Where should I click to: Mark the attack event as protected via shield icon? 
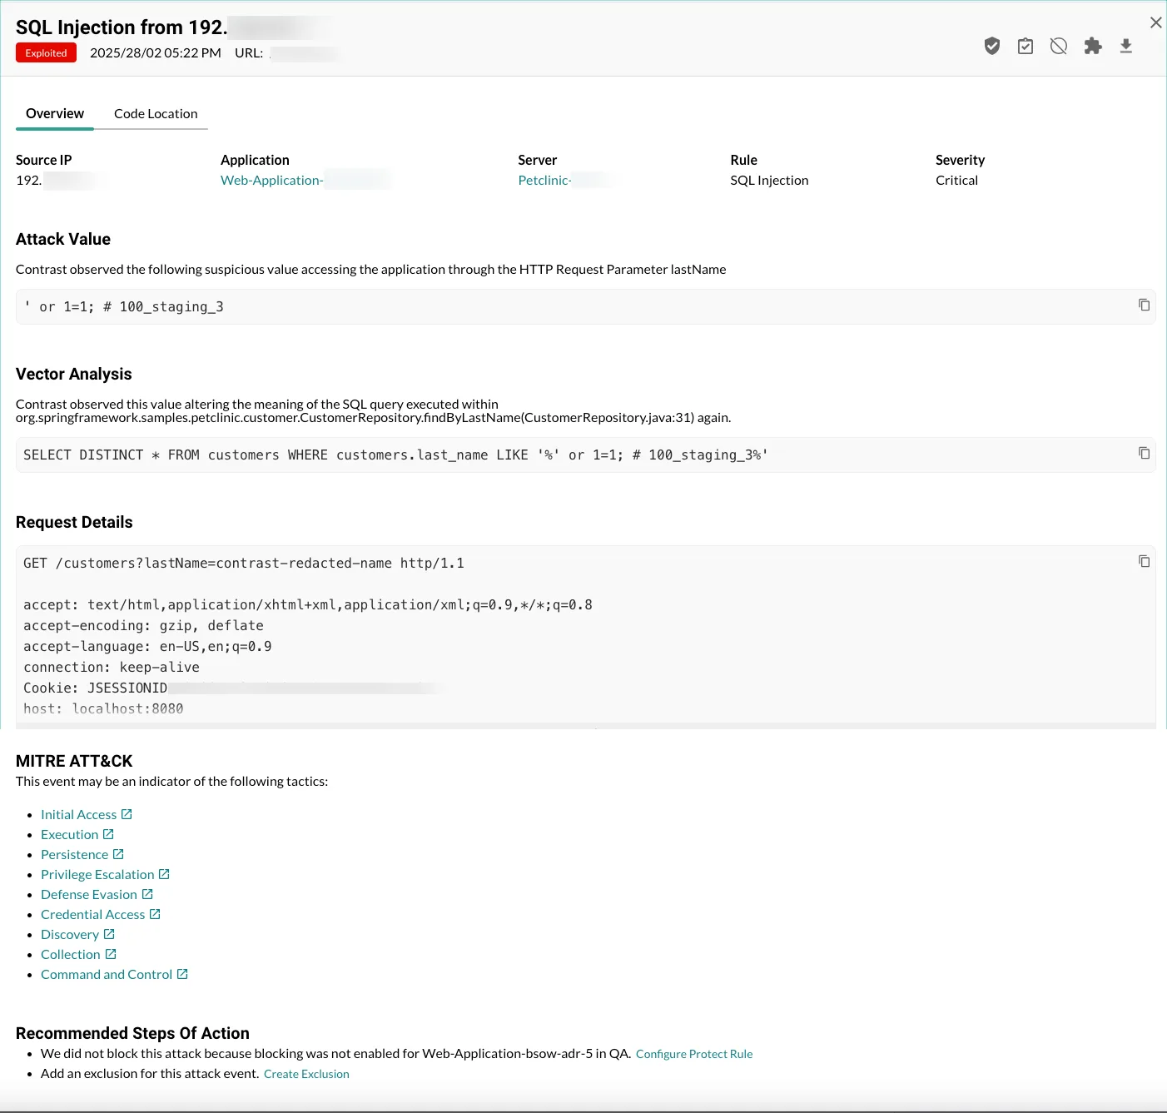tap(991, 46)
